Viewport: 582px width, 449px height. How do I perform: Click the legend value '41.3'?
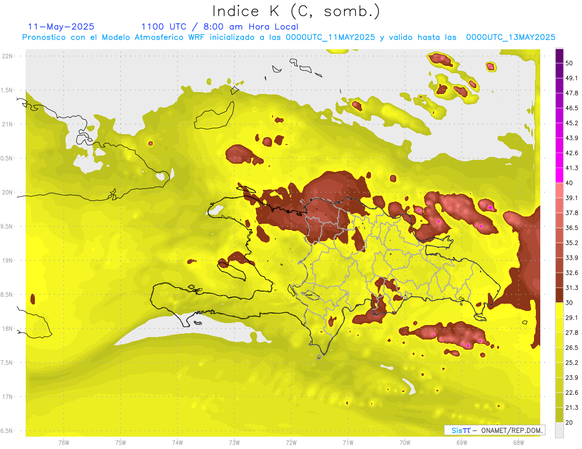tap(571, 168)
